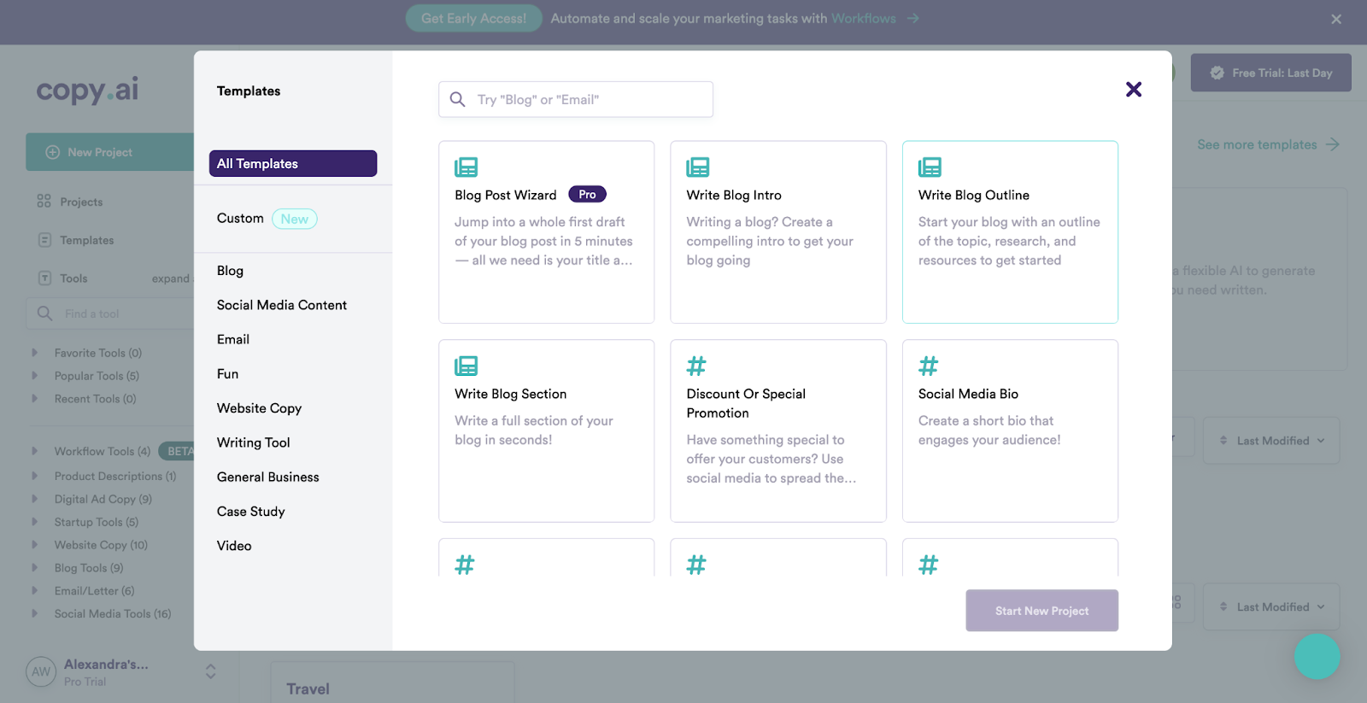This screenshot has width=1367, height=703.
Task: Click New Project button in sidebar
Action: (110, 152)
